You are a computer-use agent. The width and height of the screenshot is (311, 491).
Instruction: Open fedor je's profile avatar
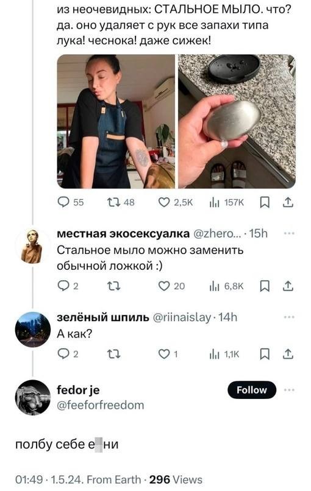(32, 397)
